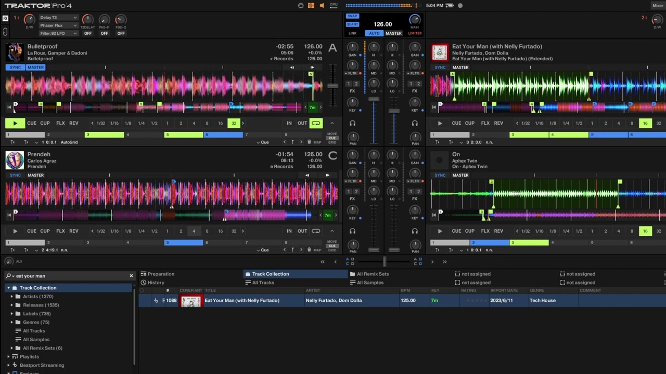Set loop OUT point on Bulletproof deck
This screenshot has width=666, height=374.
tap(302, 123)
